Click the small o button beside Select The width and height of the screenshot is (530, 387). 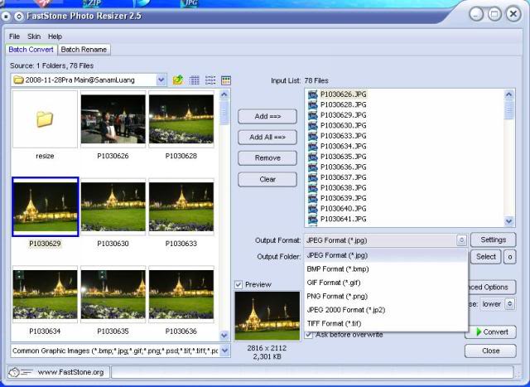click(510, 257)
